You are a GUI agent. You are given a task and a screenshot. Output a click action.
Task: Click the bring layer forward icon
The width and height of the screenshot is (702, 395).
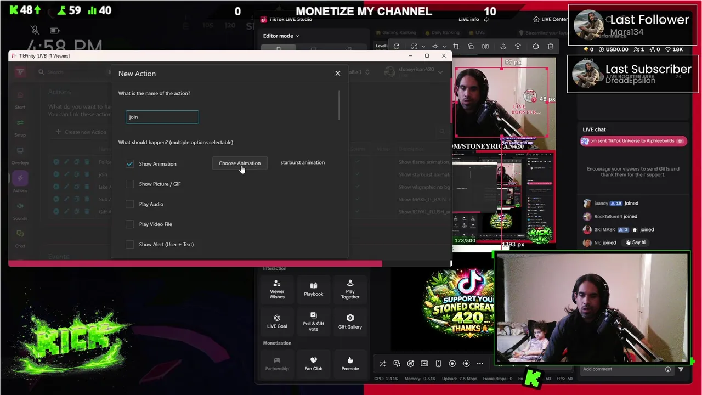(x=503, y=47)
